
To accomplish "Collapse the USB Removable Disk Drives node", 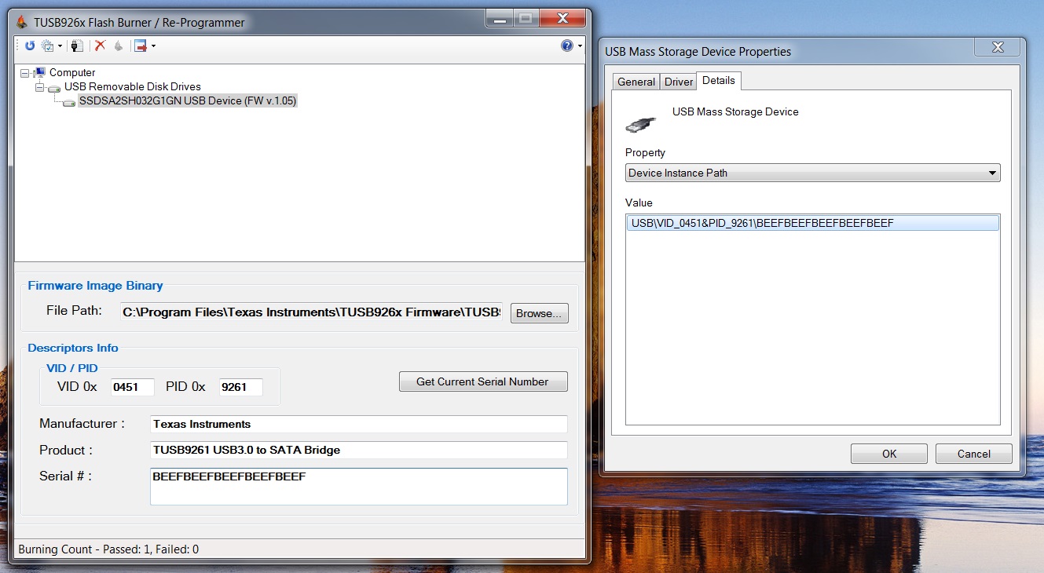I will 39,87.
